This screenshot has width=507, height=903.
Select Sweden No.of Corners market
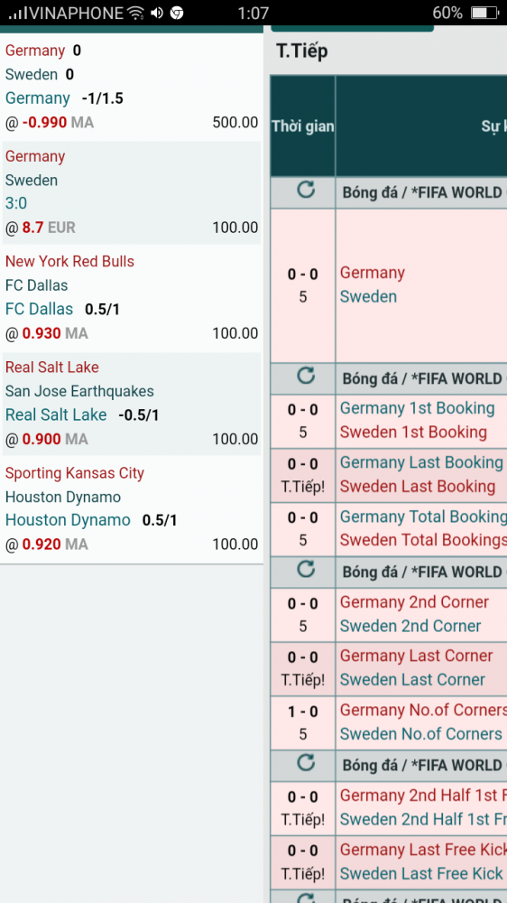point(420,733)
